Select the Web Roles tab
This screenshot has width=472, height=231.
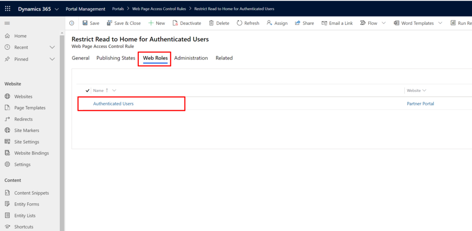click(x=155, y=58)
